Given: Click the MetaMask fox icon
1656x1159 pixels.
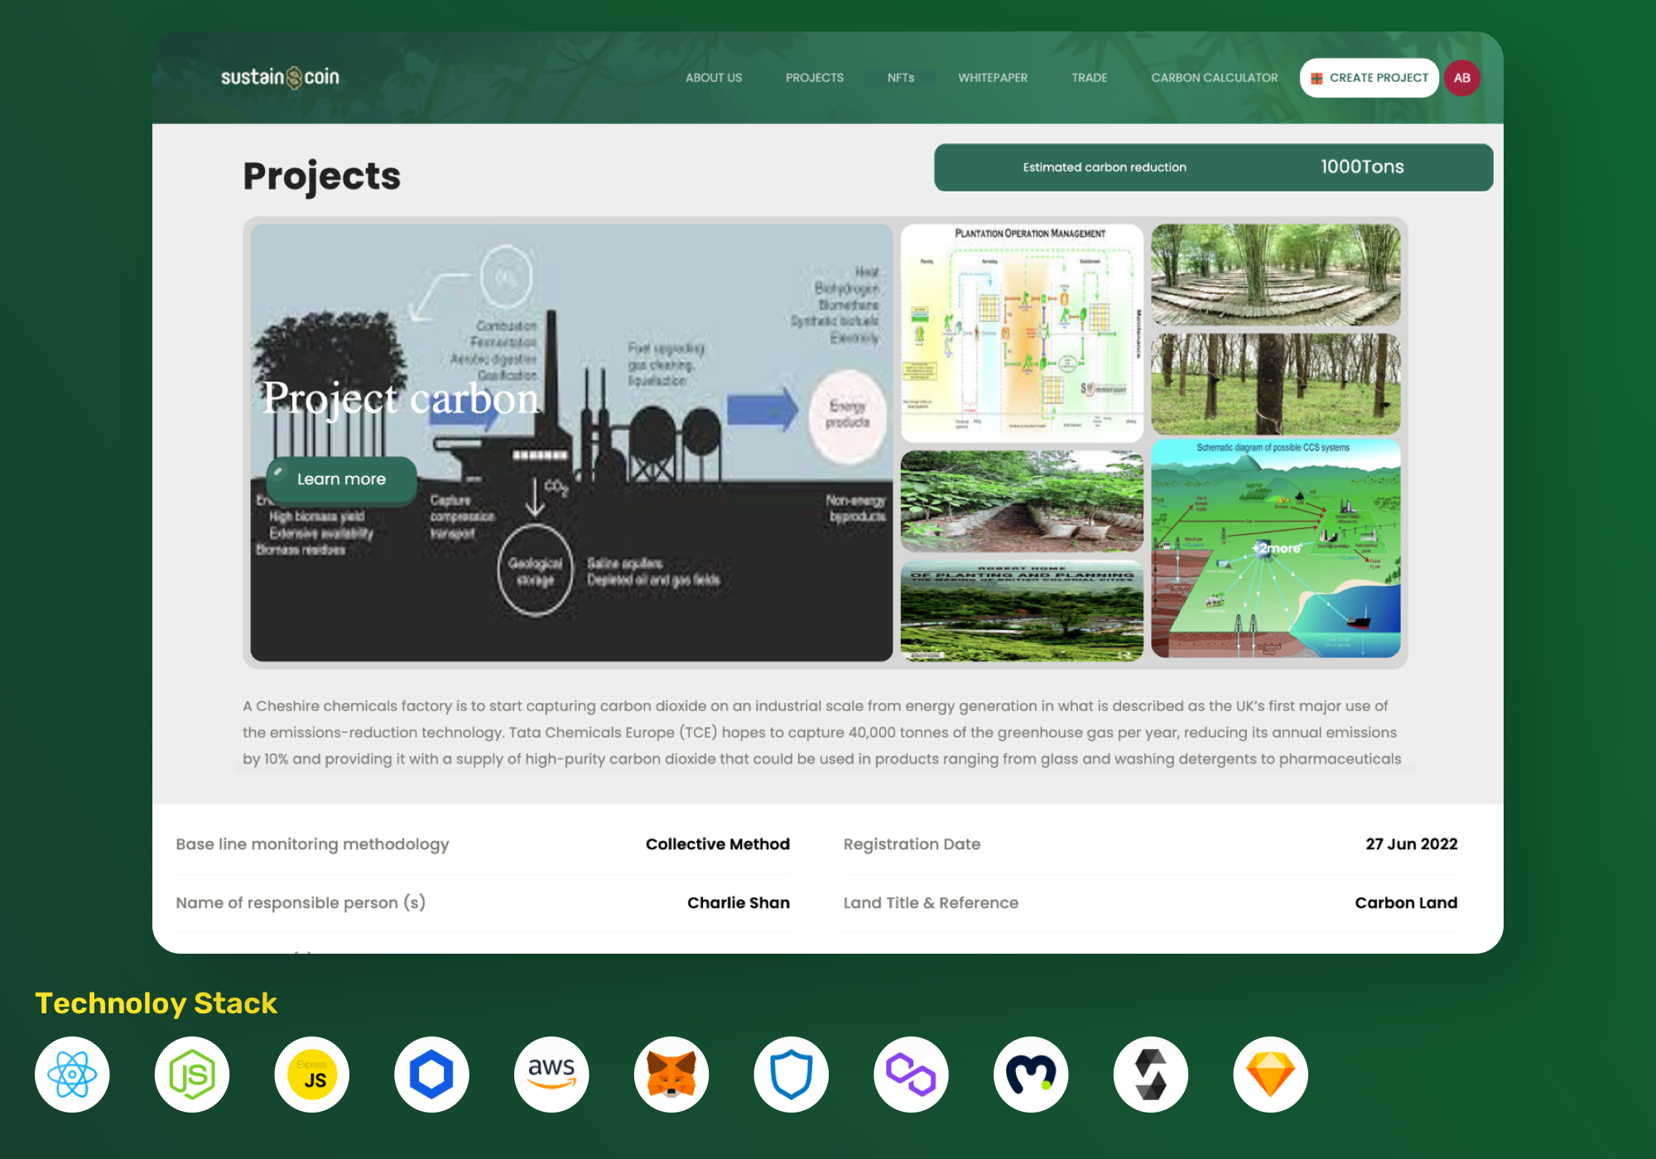Looking at the screenshot, I should [x=672, y=1075].
